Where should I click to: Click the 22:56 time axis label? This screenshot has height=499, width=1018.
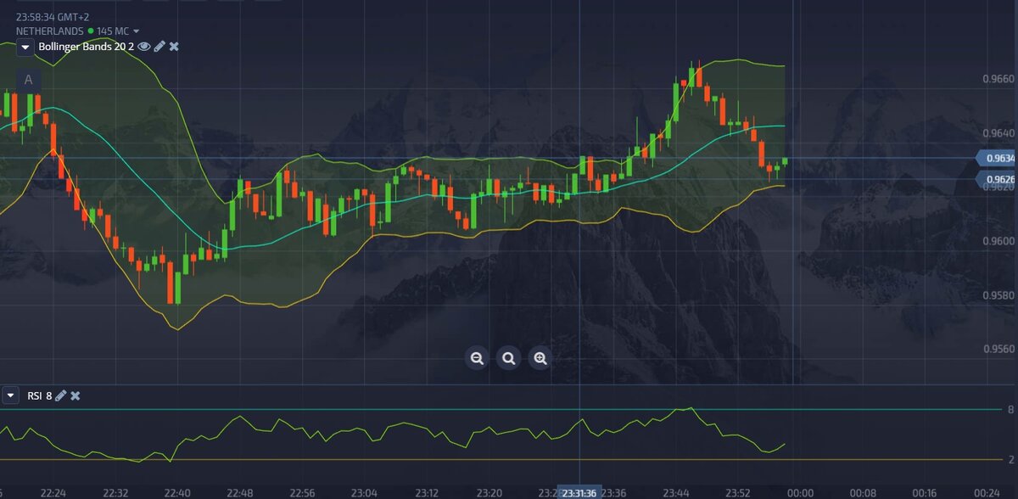(x=302, y=492)
